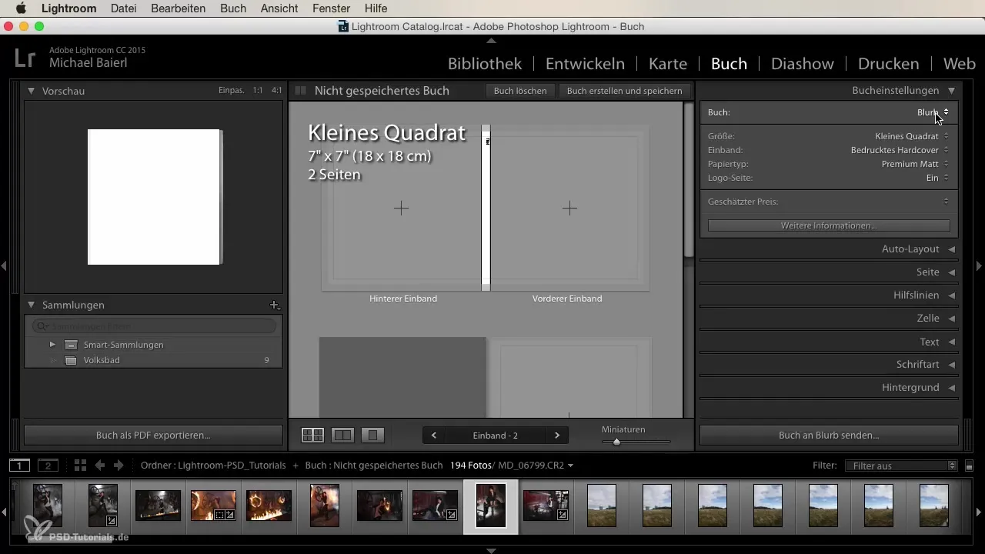
Task: Expand the Text panel
Action: click(952, 342)
